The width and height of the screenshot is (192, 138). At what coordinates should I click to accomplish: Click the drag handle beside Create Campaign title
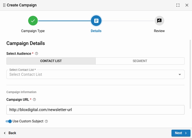tap(4, 5)
